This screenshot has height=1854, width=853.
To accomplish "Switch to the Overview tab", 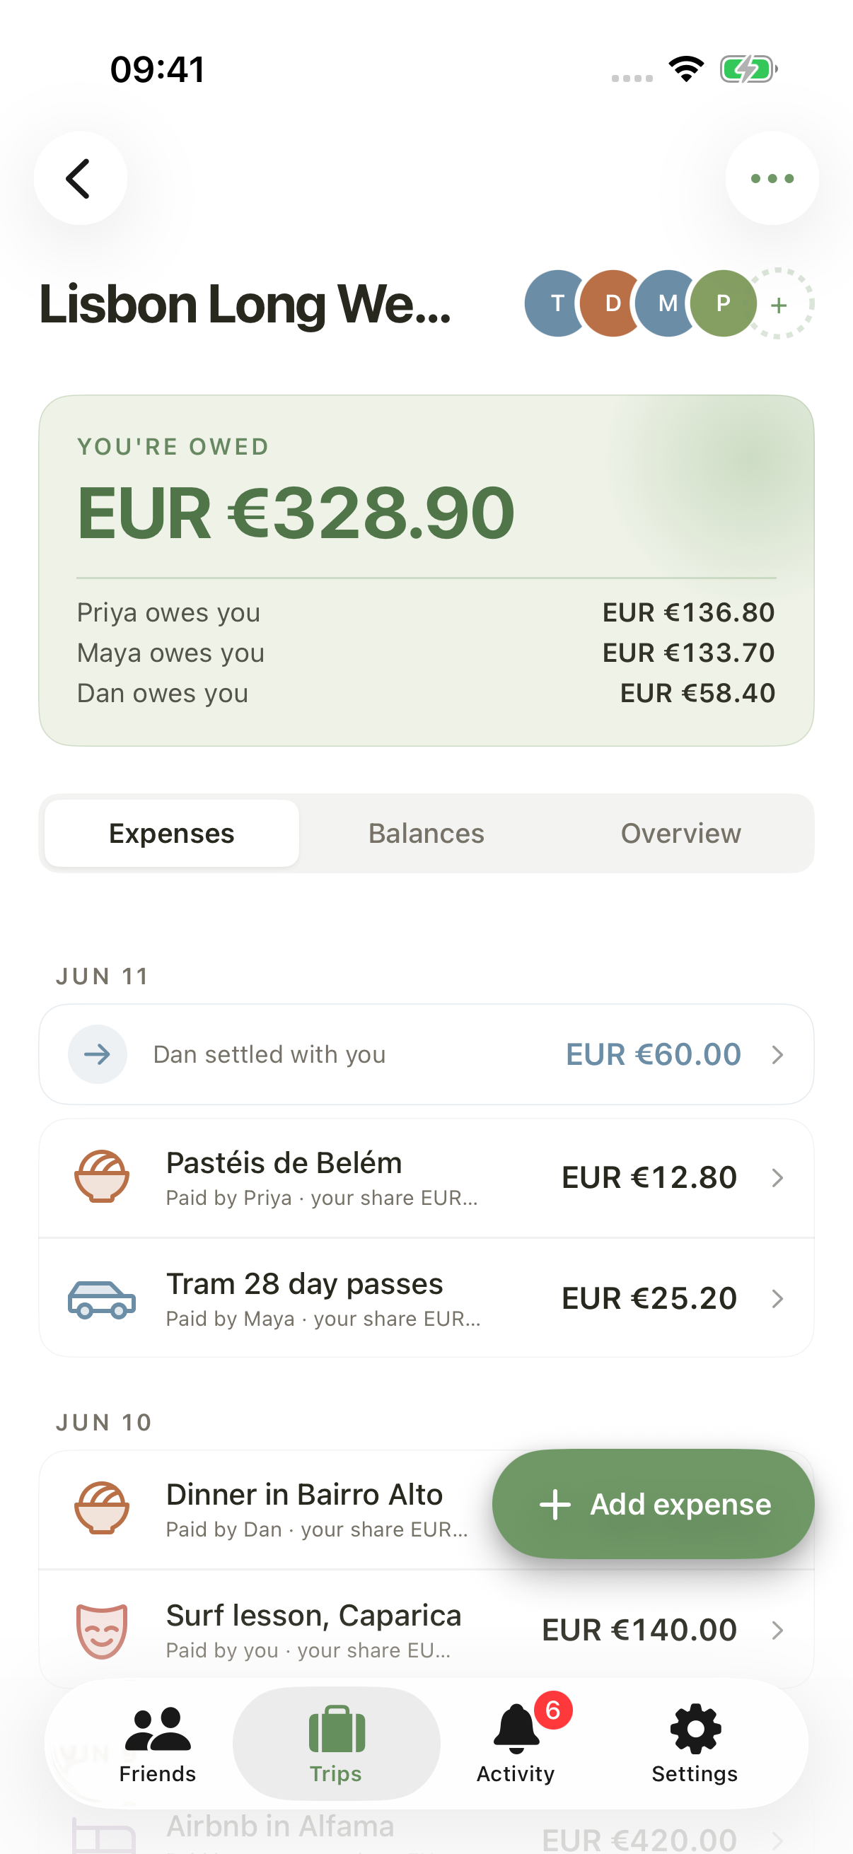I will (681, 834).
